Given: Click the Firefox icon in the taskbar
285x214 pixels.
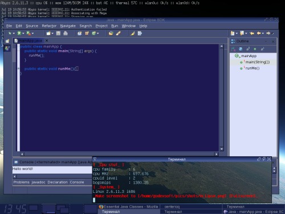Looking at the screenshot, I should pyautogui.click(x=101, y=207).
